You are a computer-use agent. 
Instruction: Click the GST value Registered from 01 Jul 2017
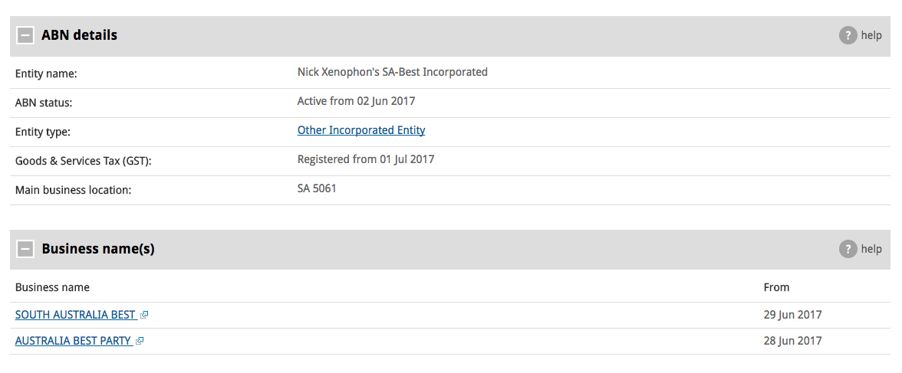(366, 159)
